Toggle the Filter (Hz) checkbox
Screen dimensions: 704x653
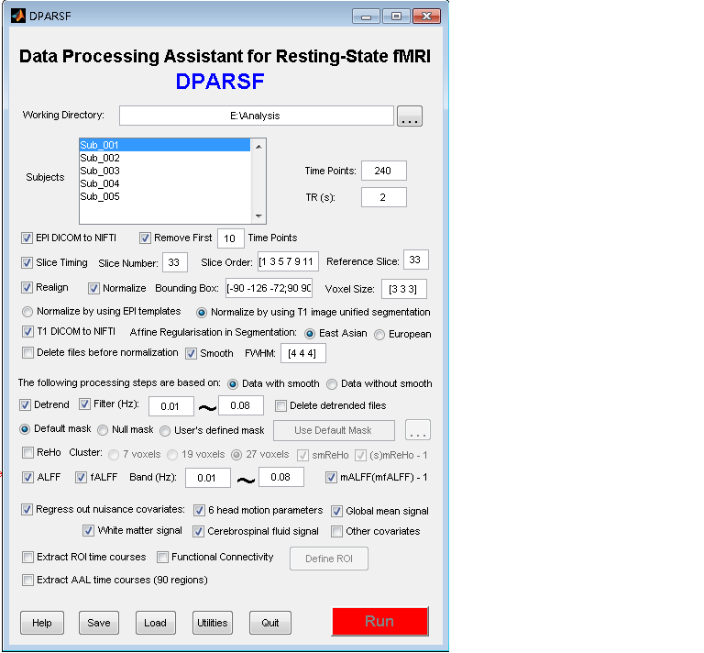(84, 404)
